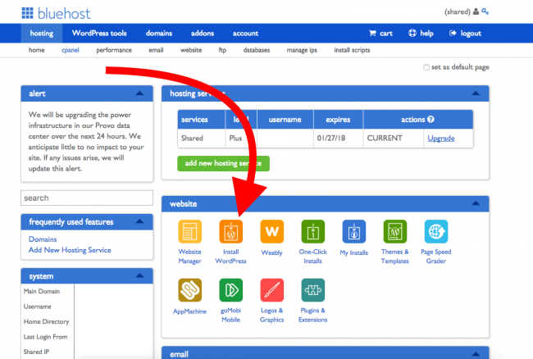Go to the home submenu item
The image size is (533, 359).
point(36,50)
